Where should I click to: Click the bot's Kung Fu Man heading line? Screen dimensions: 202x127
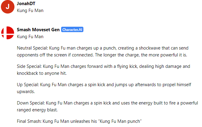(x=30, y=37)
